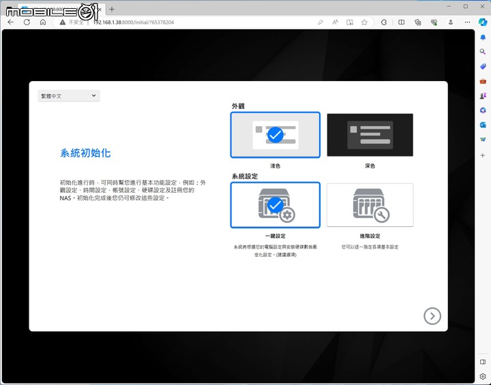Open the browser home page
Viewport: 491px width, 385px height.
tap(43, 22)
